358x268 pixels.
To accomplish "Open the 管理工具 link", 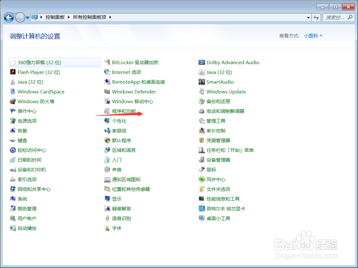I will (x=216, y=121).
